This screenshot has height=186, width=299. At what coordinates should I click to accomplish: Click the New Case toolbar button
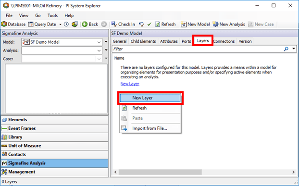click(261, 24)
